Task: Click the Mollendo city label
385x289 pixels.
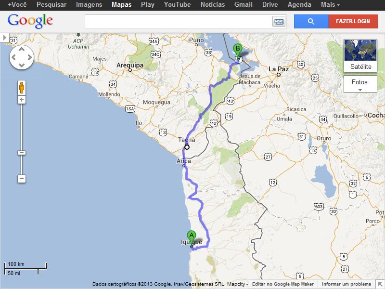Action: click(109, 94)
